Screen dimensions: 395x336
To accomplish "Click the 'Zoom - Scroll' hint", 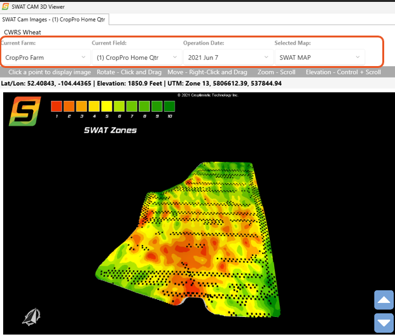I will coord(276,72).
